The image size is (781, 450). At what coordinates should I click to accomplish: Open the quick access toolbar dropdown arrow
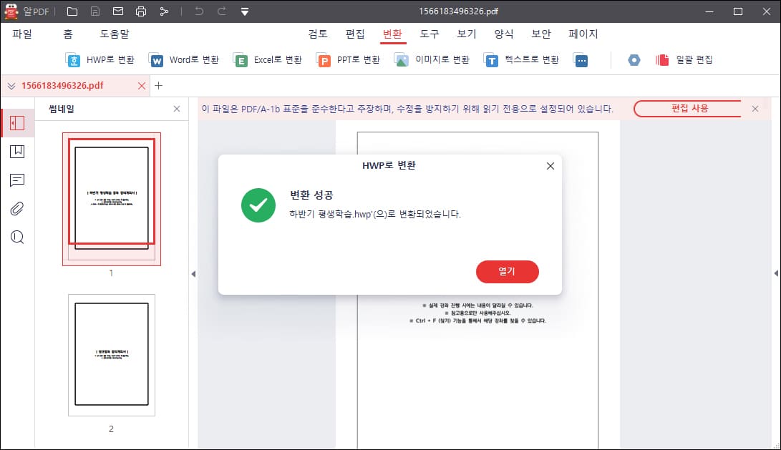[243, 11]
